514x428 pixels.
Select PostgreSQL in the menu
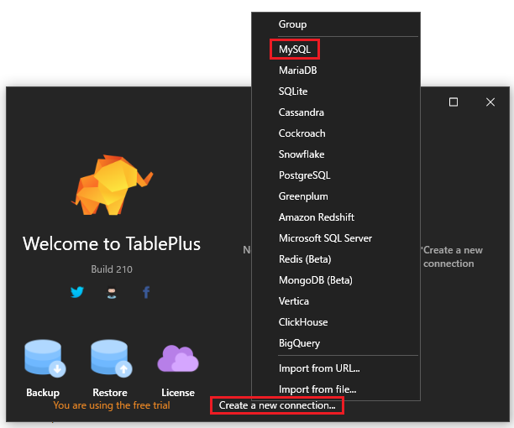336,175
